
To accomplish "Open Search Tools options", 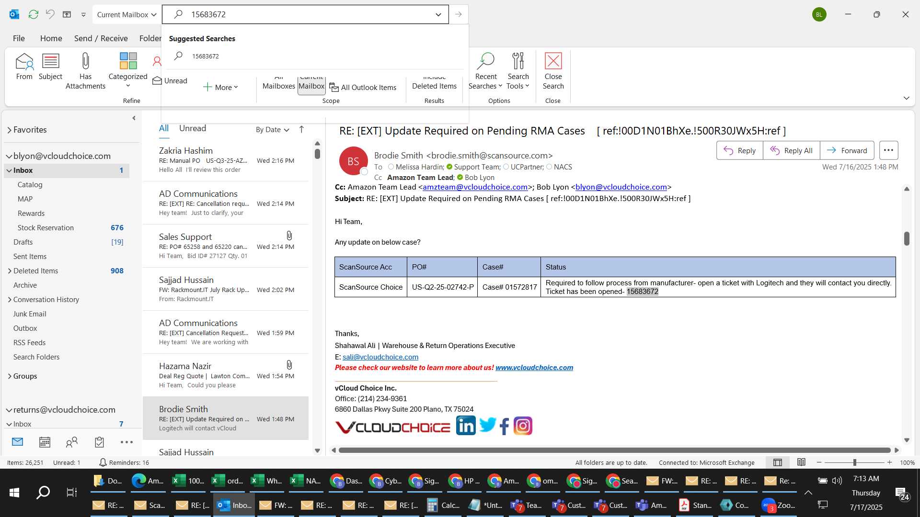I will pyautogui.click(x=518, y=71).
